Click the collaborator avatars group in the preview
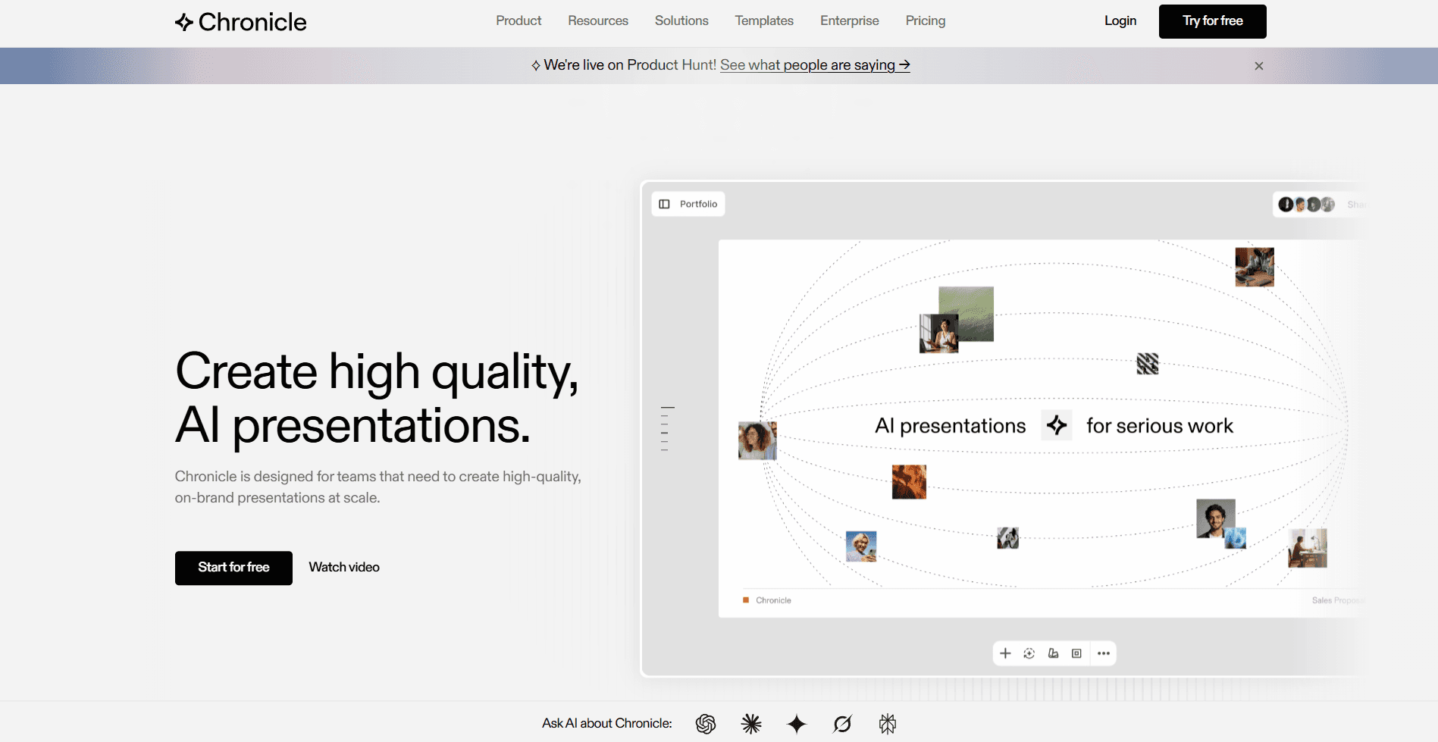Viewport: 1438px width, 742px height. point(1306,204)
